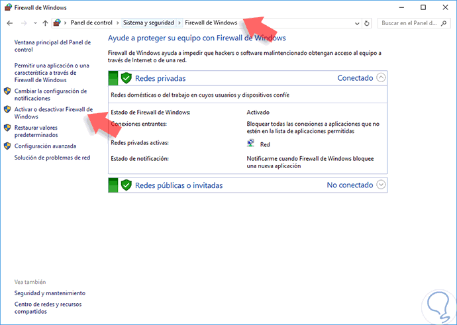Click the Forward navigation arrow
The height and width of the screenshot is (325, 457).
(x=24, y=23)
